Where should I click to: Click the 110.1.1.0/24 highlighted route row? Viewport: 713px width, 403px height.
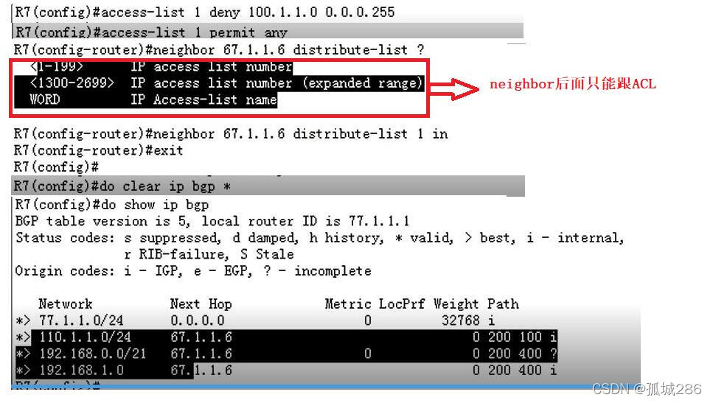coord(286,337)
